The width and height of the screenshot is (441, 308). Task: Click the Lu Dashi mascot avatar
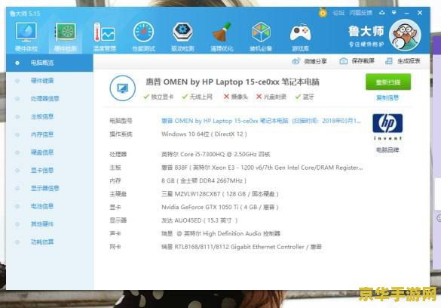point(405,35)
